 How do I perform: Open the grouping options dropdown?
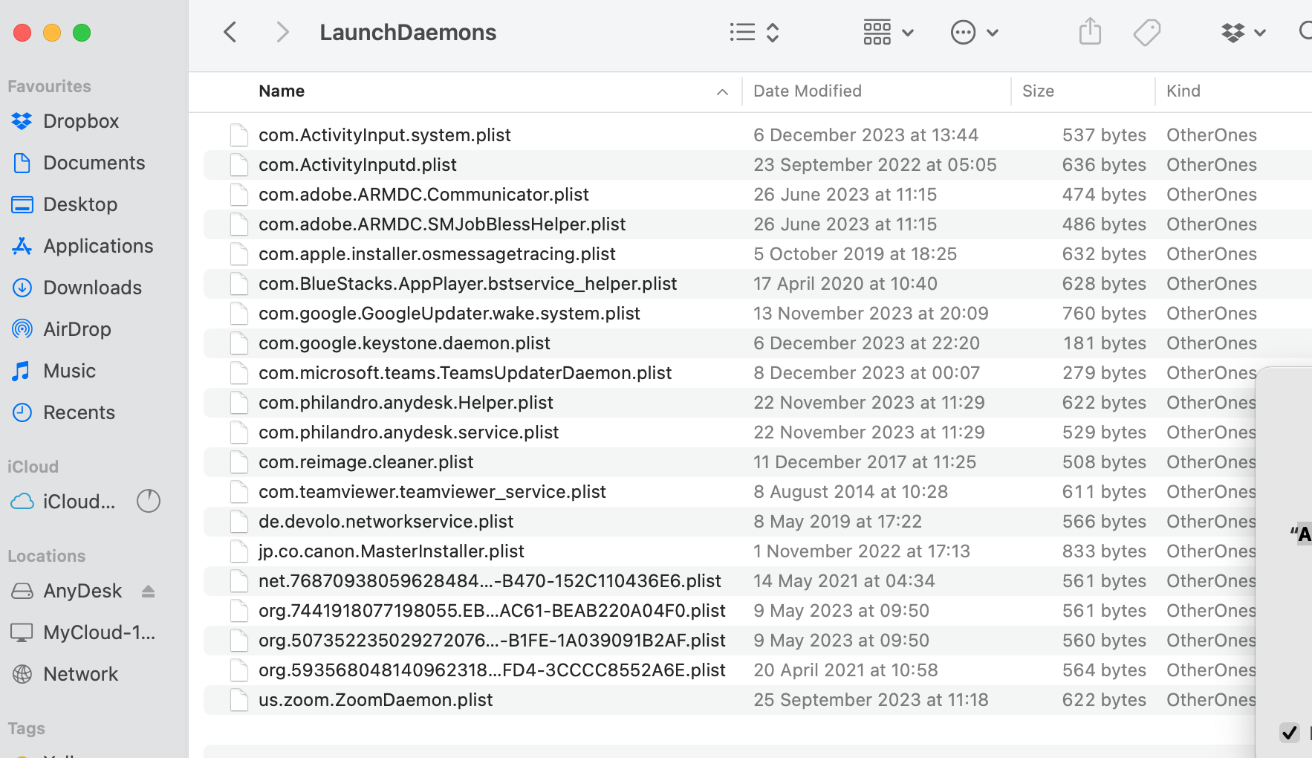point(888,32)
